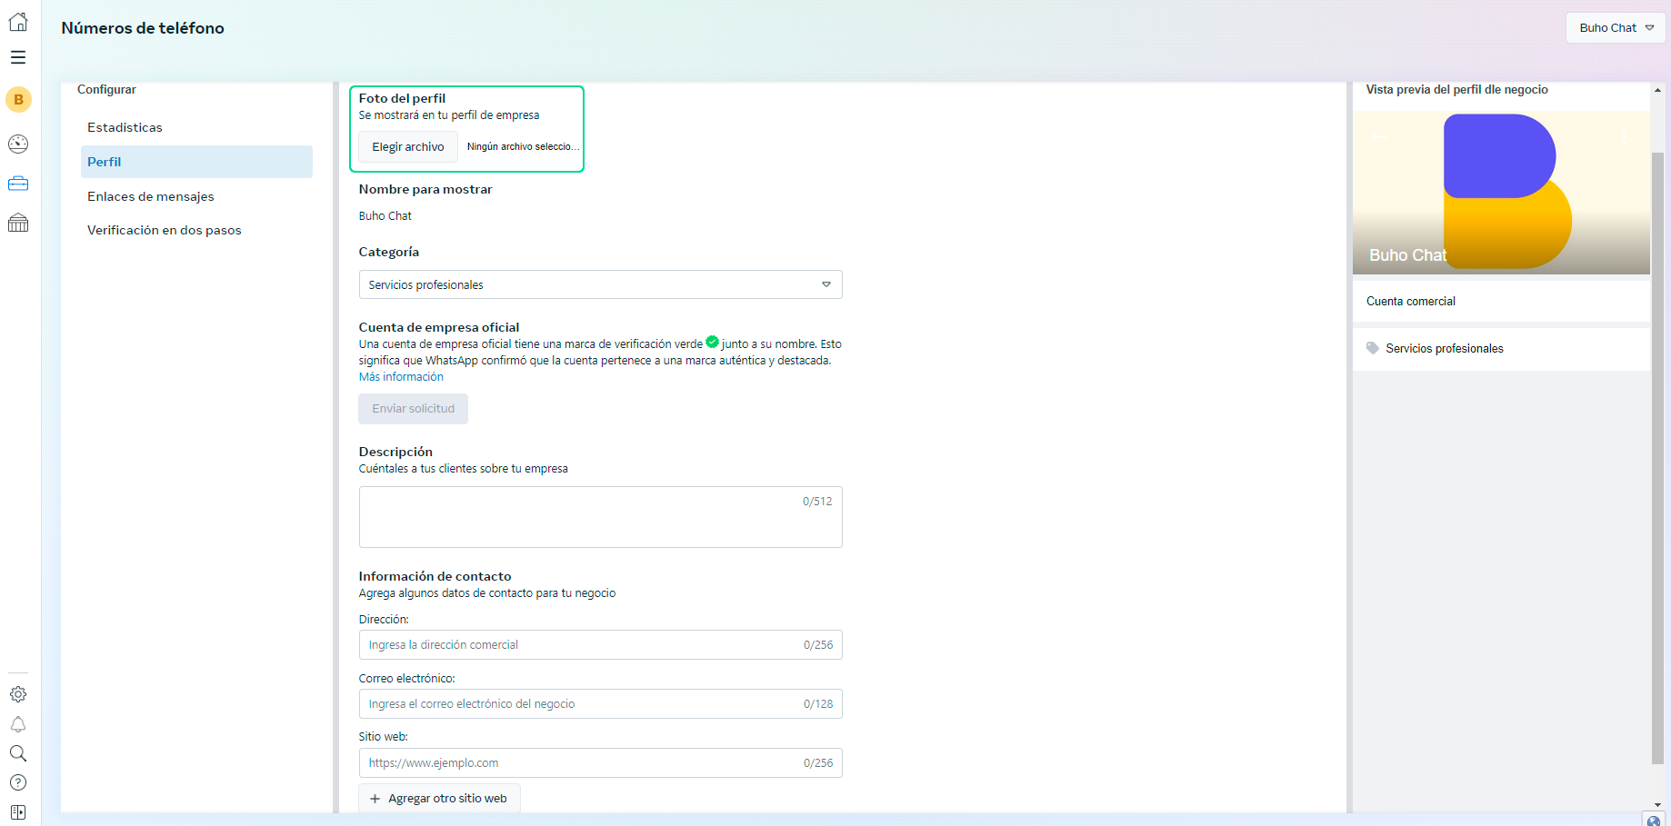Viewport: 1671px width, 826px height.
Task: Open the help question mark icon
Action: point(18,782)
